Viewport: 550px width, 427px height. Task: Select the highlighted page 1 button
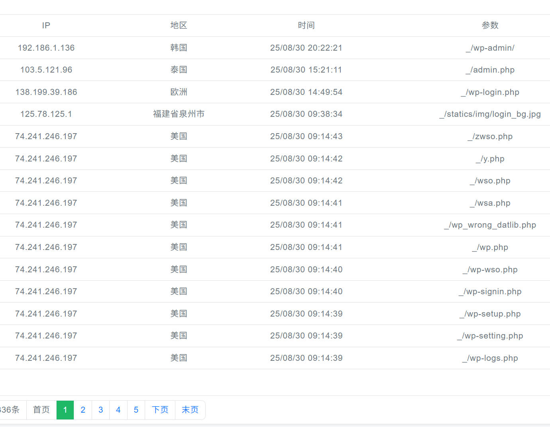[x=65, y=409]
